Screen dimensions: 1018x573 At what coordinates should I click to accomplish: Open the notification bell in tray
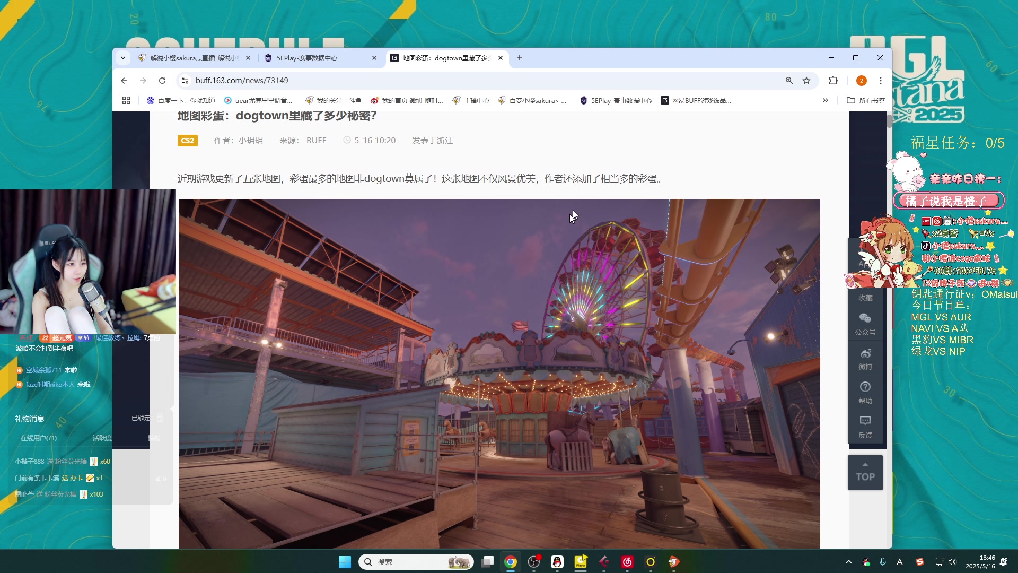pyautogui.click(x=1004, y=562)
